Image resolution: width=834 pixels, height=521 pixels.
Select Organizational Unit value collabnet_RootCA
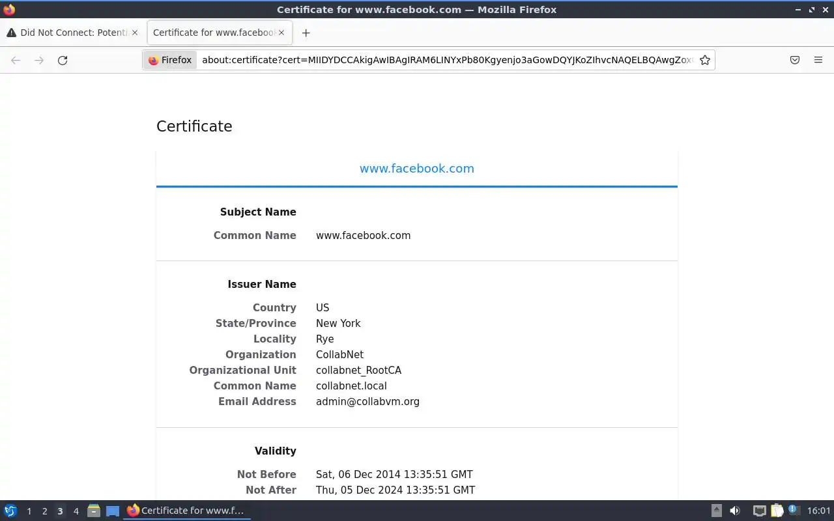click(x=358, y=371)
